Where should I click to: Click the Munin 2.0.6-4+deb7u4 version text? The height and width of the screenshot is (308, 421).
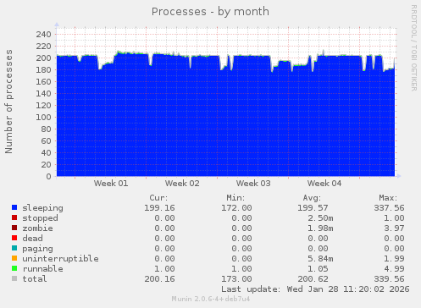211,299
